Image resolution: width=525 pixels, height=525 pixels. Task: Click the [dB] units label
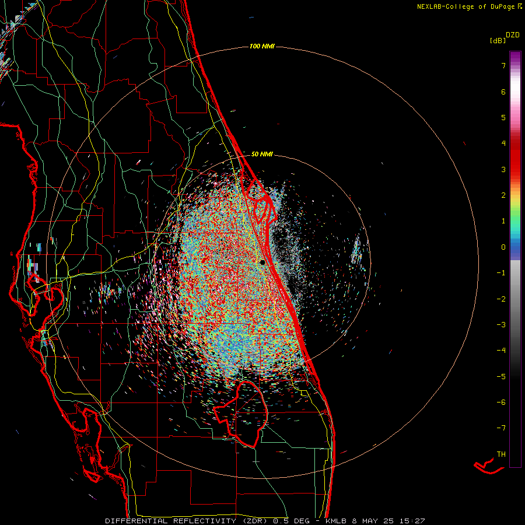pyautogui.click(x=498, y=40)
